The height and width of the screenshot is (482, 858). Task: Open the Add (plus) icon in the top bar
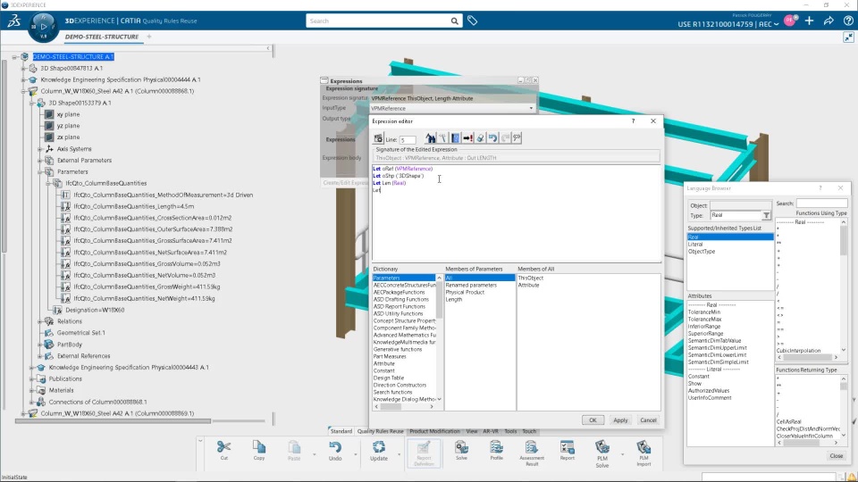tap(810, 21)
